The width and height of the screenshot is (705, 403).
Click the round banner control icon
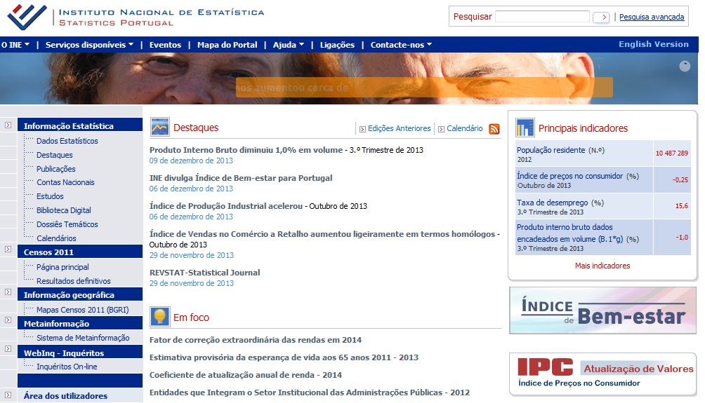(x=685, y=67)
